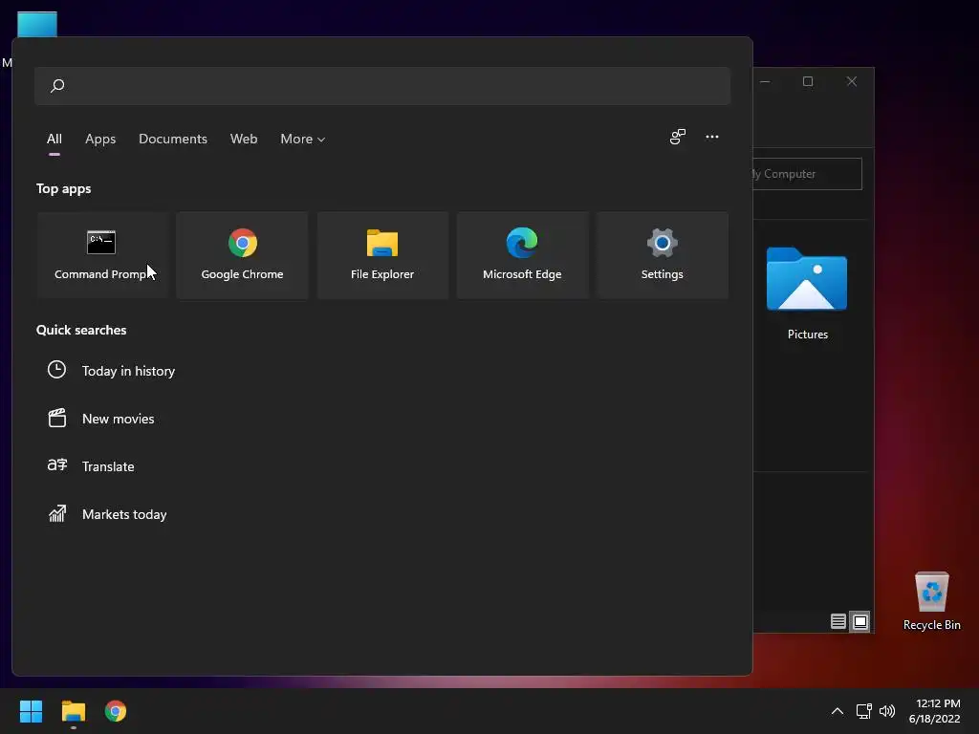Open Chrome from taskbar

pos(116,711)
